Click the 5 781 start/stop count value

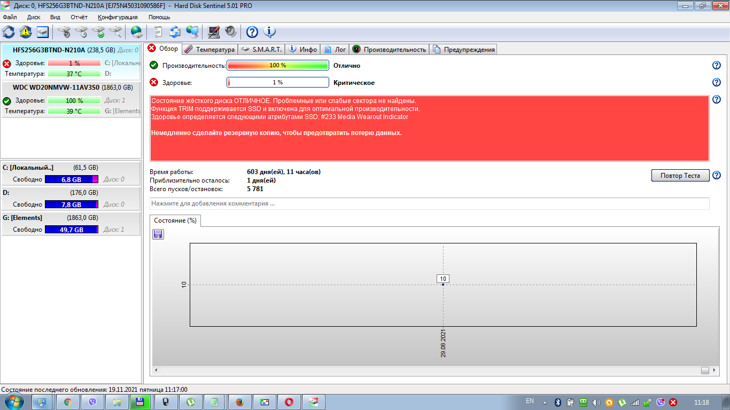pyautogui.click(x=255, y=189)
